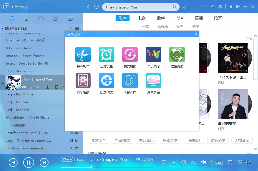Launch the 格式转换 format converter

tap(130, 55)
